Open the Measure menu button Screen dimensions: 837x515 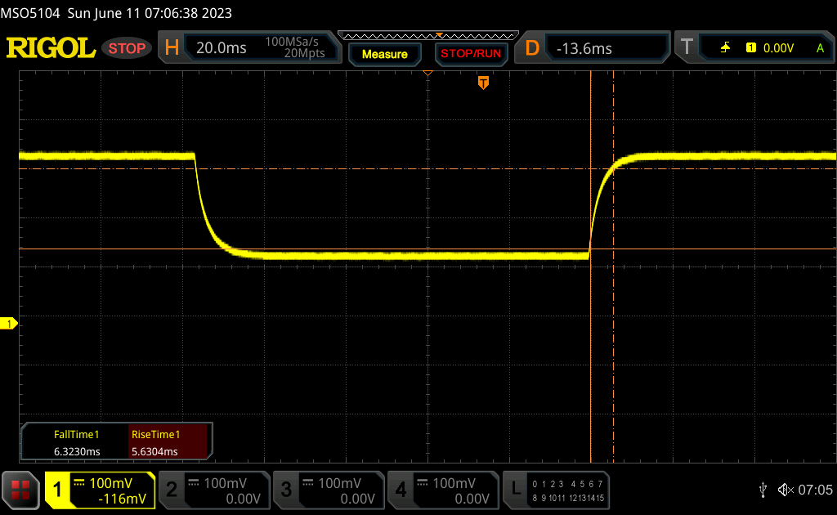[385, 54]
